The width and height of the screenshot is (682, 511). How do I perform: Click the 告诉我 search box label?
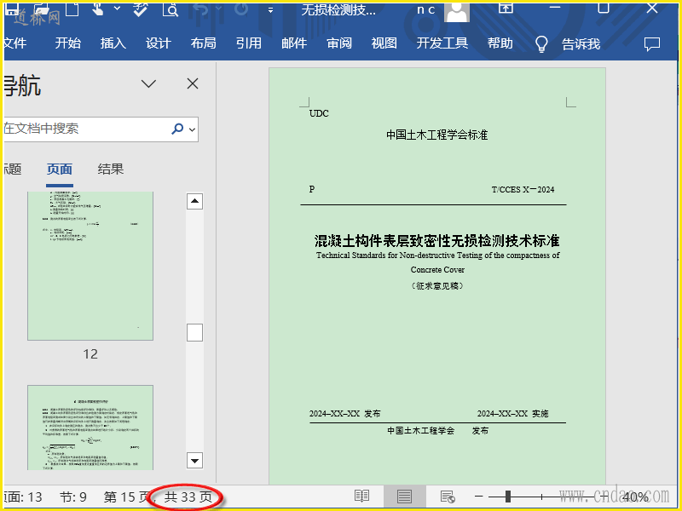tap(581, 43)
